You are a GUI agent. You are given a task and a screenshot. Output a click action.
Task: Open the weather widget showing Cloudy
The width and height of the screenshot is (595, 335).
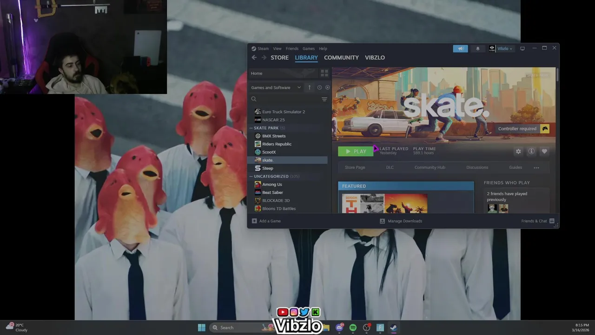[16, 328]
